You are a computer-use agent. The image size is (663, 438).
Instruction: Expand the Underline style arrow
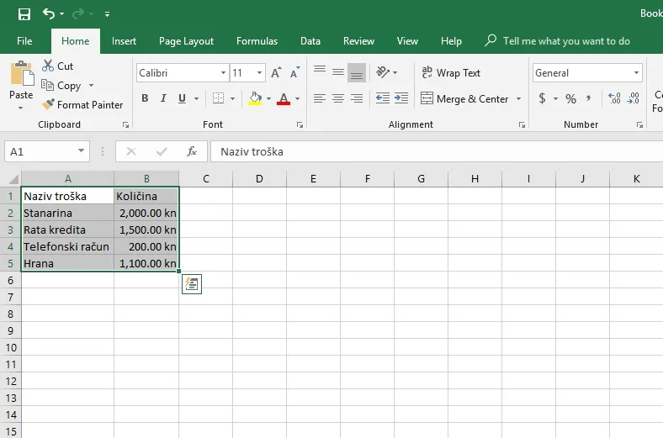pos(196,99)
